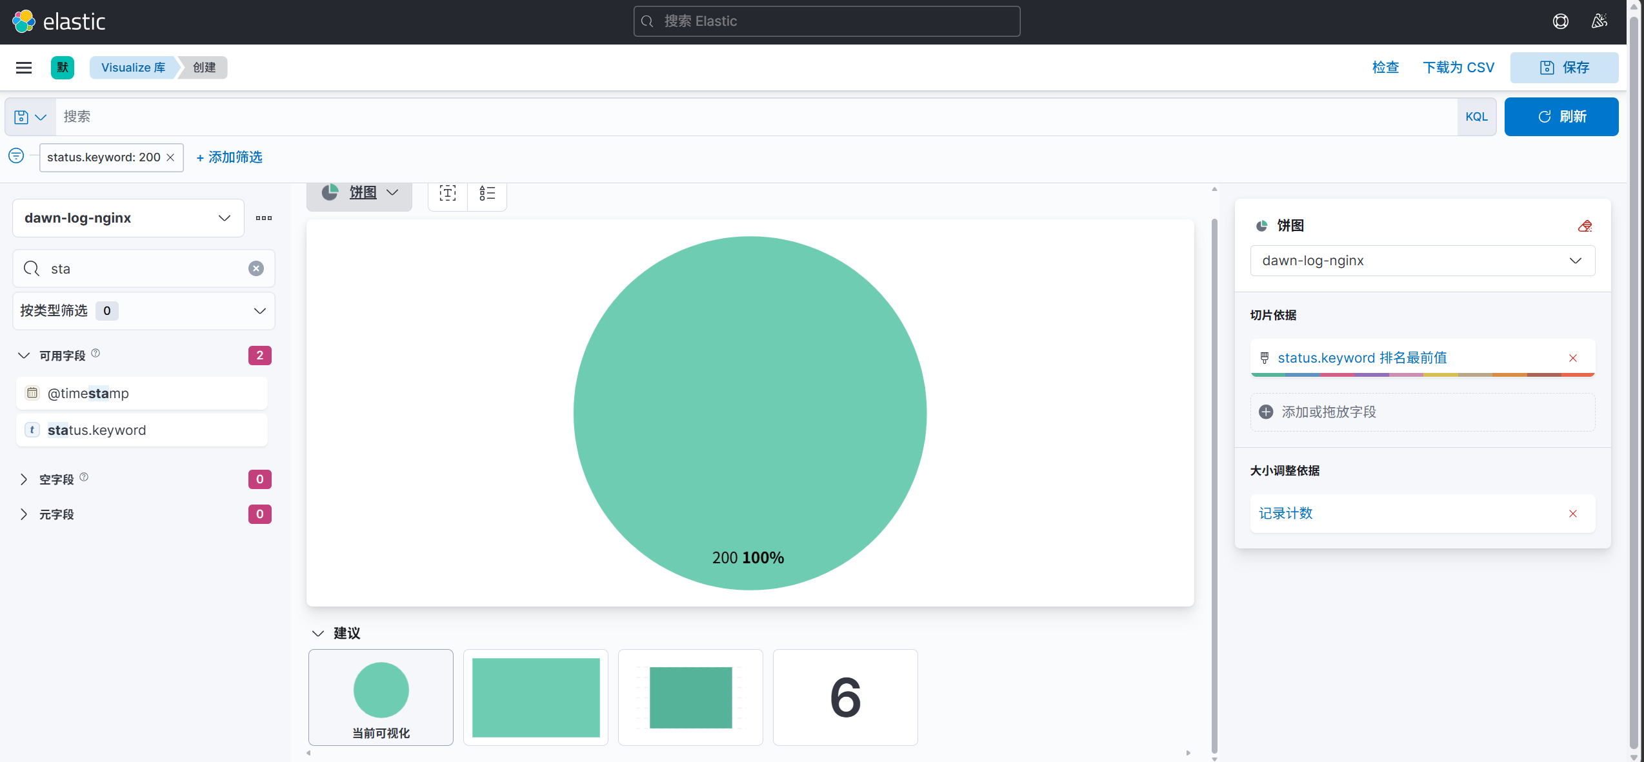
Task: Remove the record count metric
Action: point(1573,514)
